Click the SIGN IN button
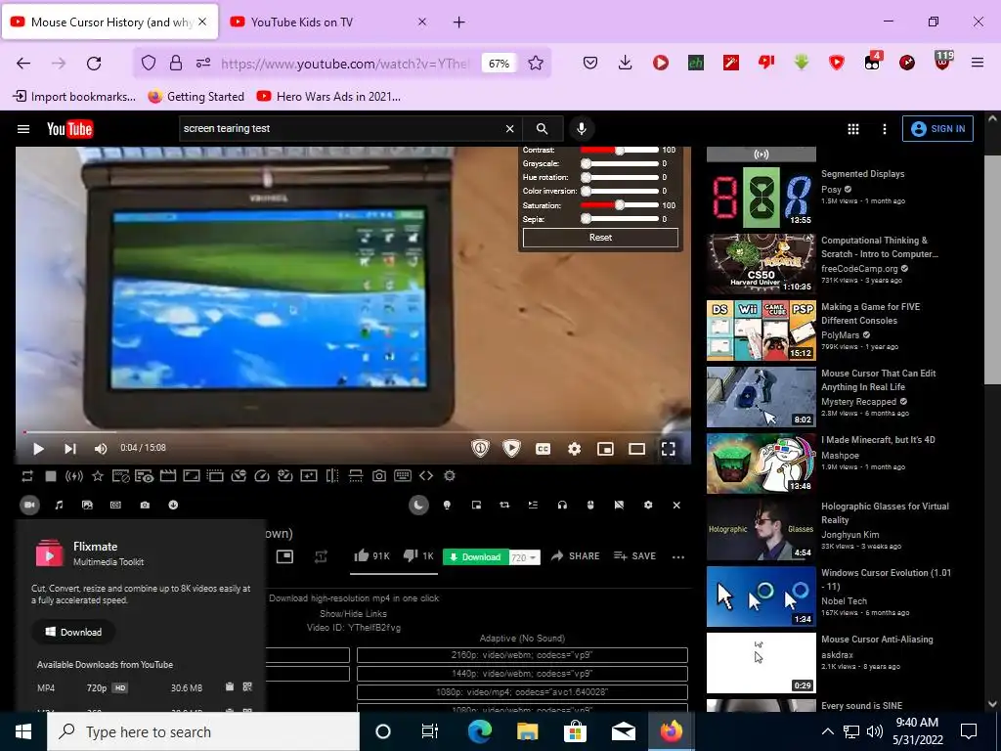The image size is (1001, 751). point(937,128)
